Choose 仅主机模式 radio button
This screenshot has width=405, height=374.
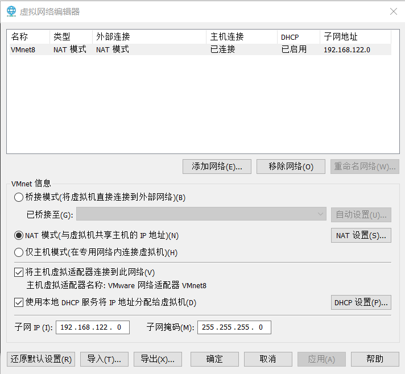coord(18,252)
